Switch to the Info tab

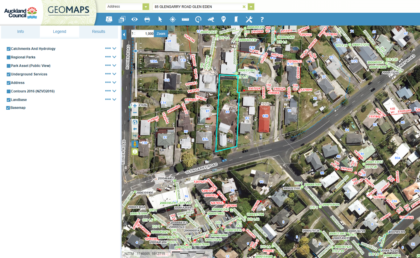21,32
